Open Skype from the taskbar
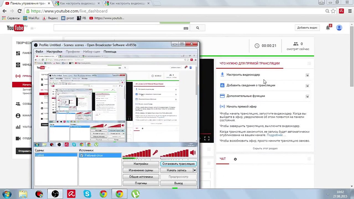Image resolution: width=354 pixels, height=199 pixels. pyautogui.click(x=87, y=194)
